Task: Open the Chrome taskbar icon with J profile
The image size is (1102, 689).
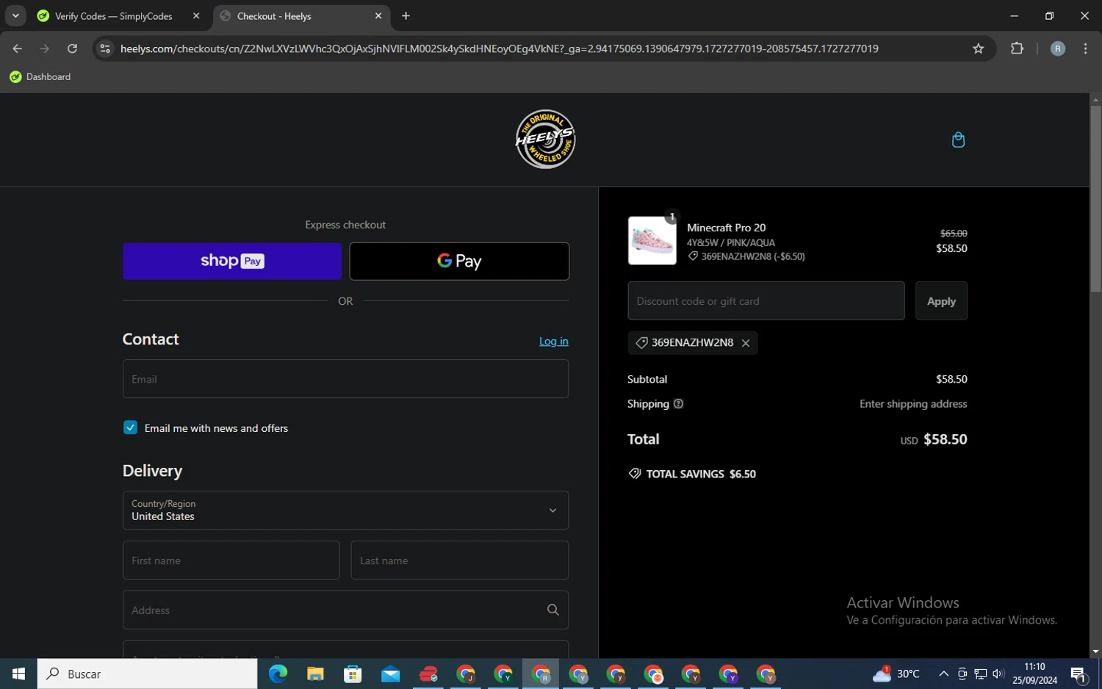Action: [466, 674]
